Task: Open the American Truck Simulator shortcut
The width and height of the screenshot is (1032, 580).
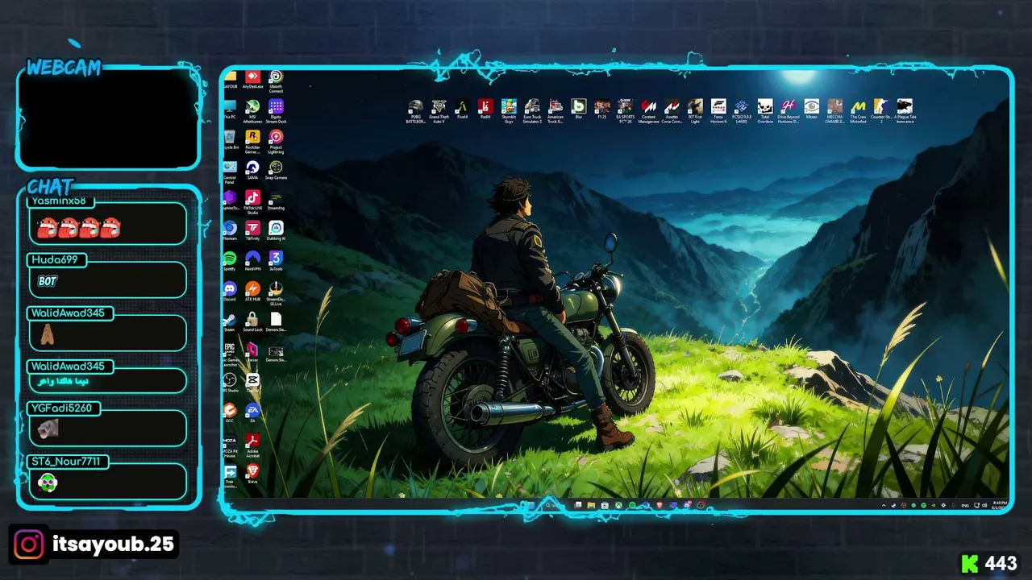Action: click(556, 111)
